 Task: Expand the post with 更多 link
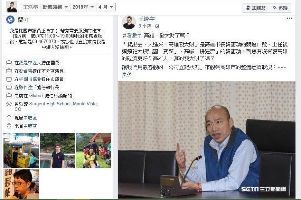[127, 74]
